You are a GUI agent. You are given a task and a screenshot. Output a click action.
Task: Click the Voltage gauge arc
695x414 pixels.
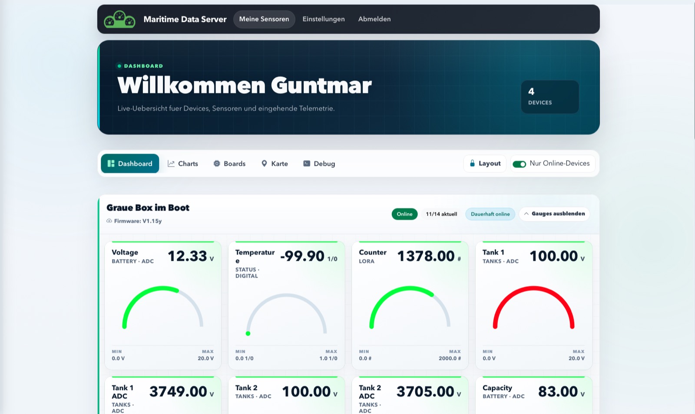click(x=163, y=306)
